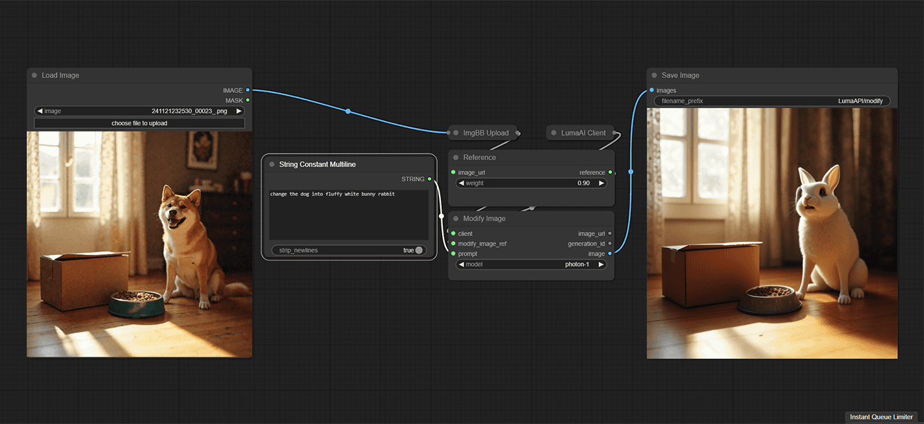The width and height of the screenshot is (924, 424).
Task: Click the prompt text area about bunny rabbit
Action: 349,215
